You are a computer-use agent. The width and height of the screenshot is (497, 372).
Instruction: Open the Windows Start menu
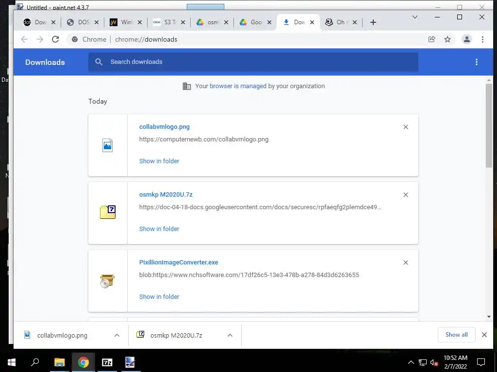[12, 362]
